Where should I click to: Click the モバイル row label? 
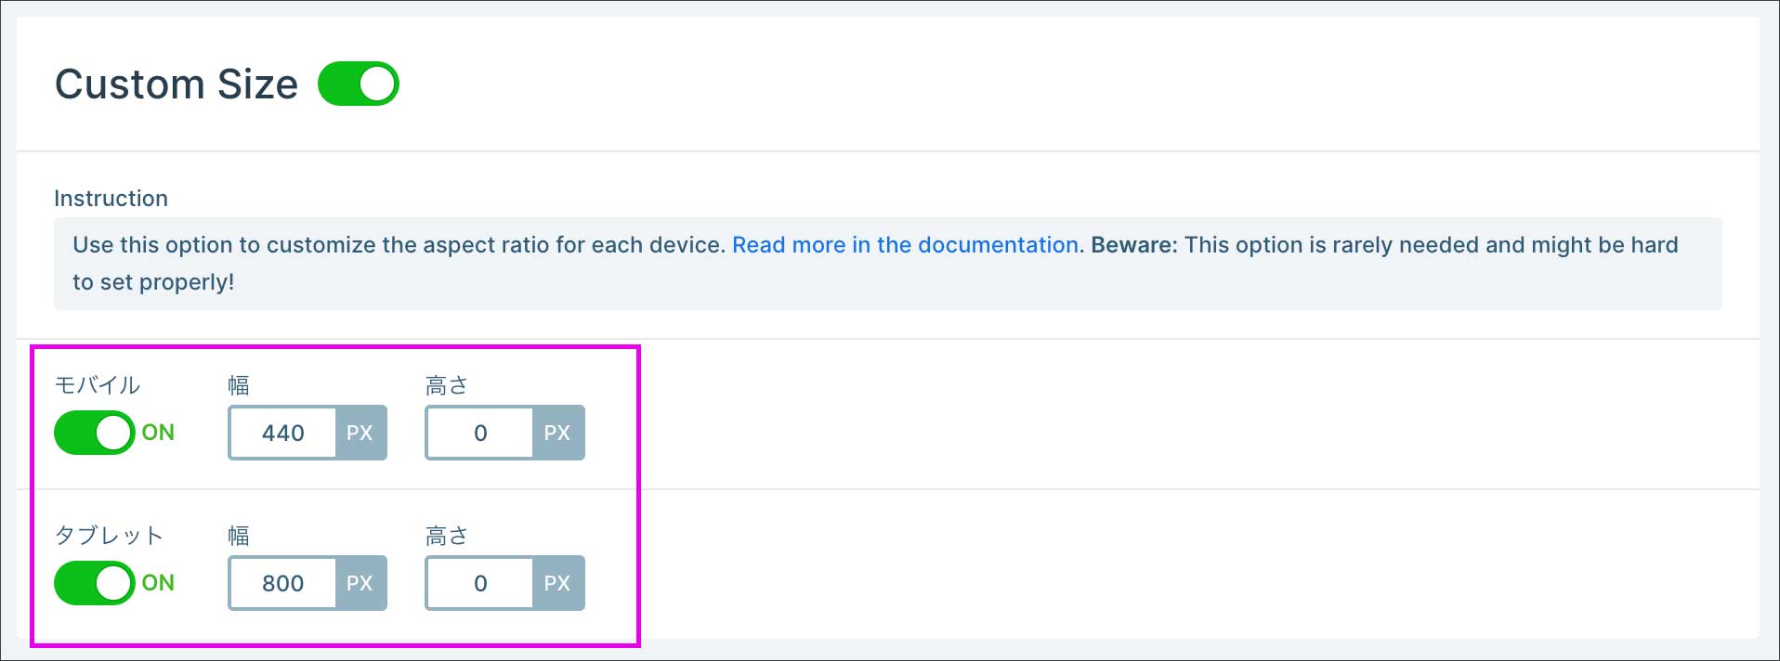click(x=98, y=385)
